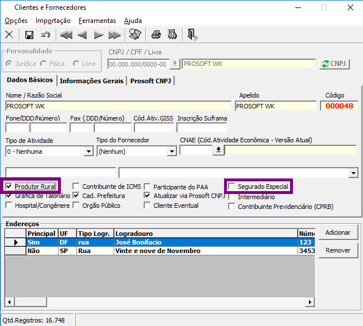Click the delete X icon in toolbar

(x=9, y=34)
